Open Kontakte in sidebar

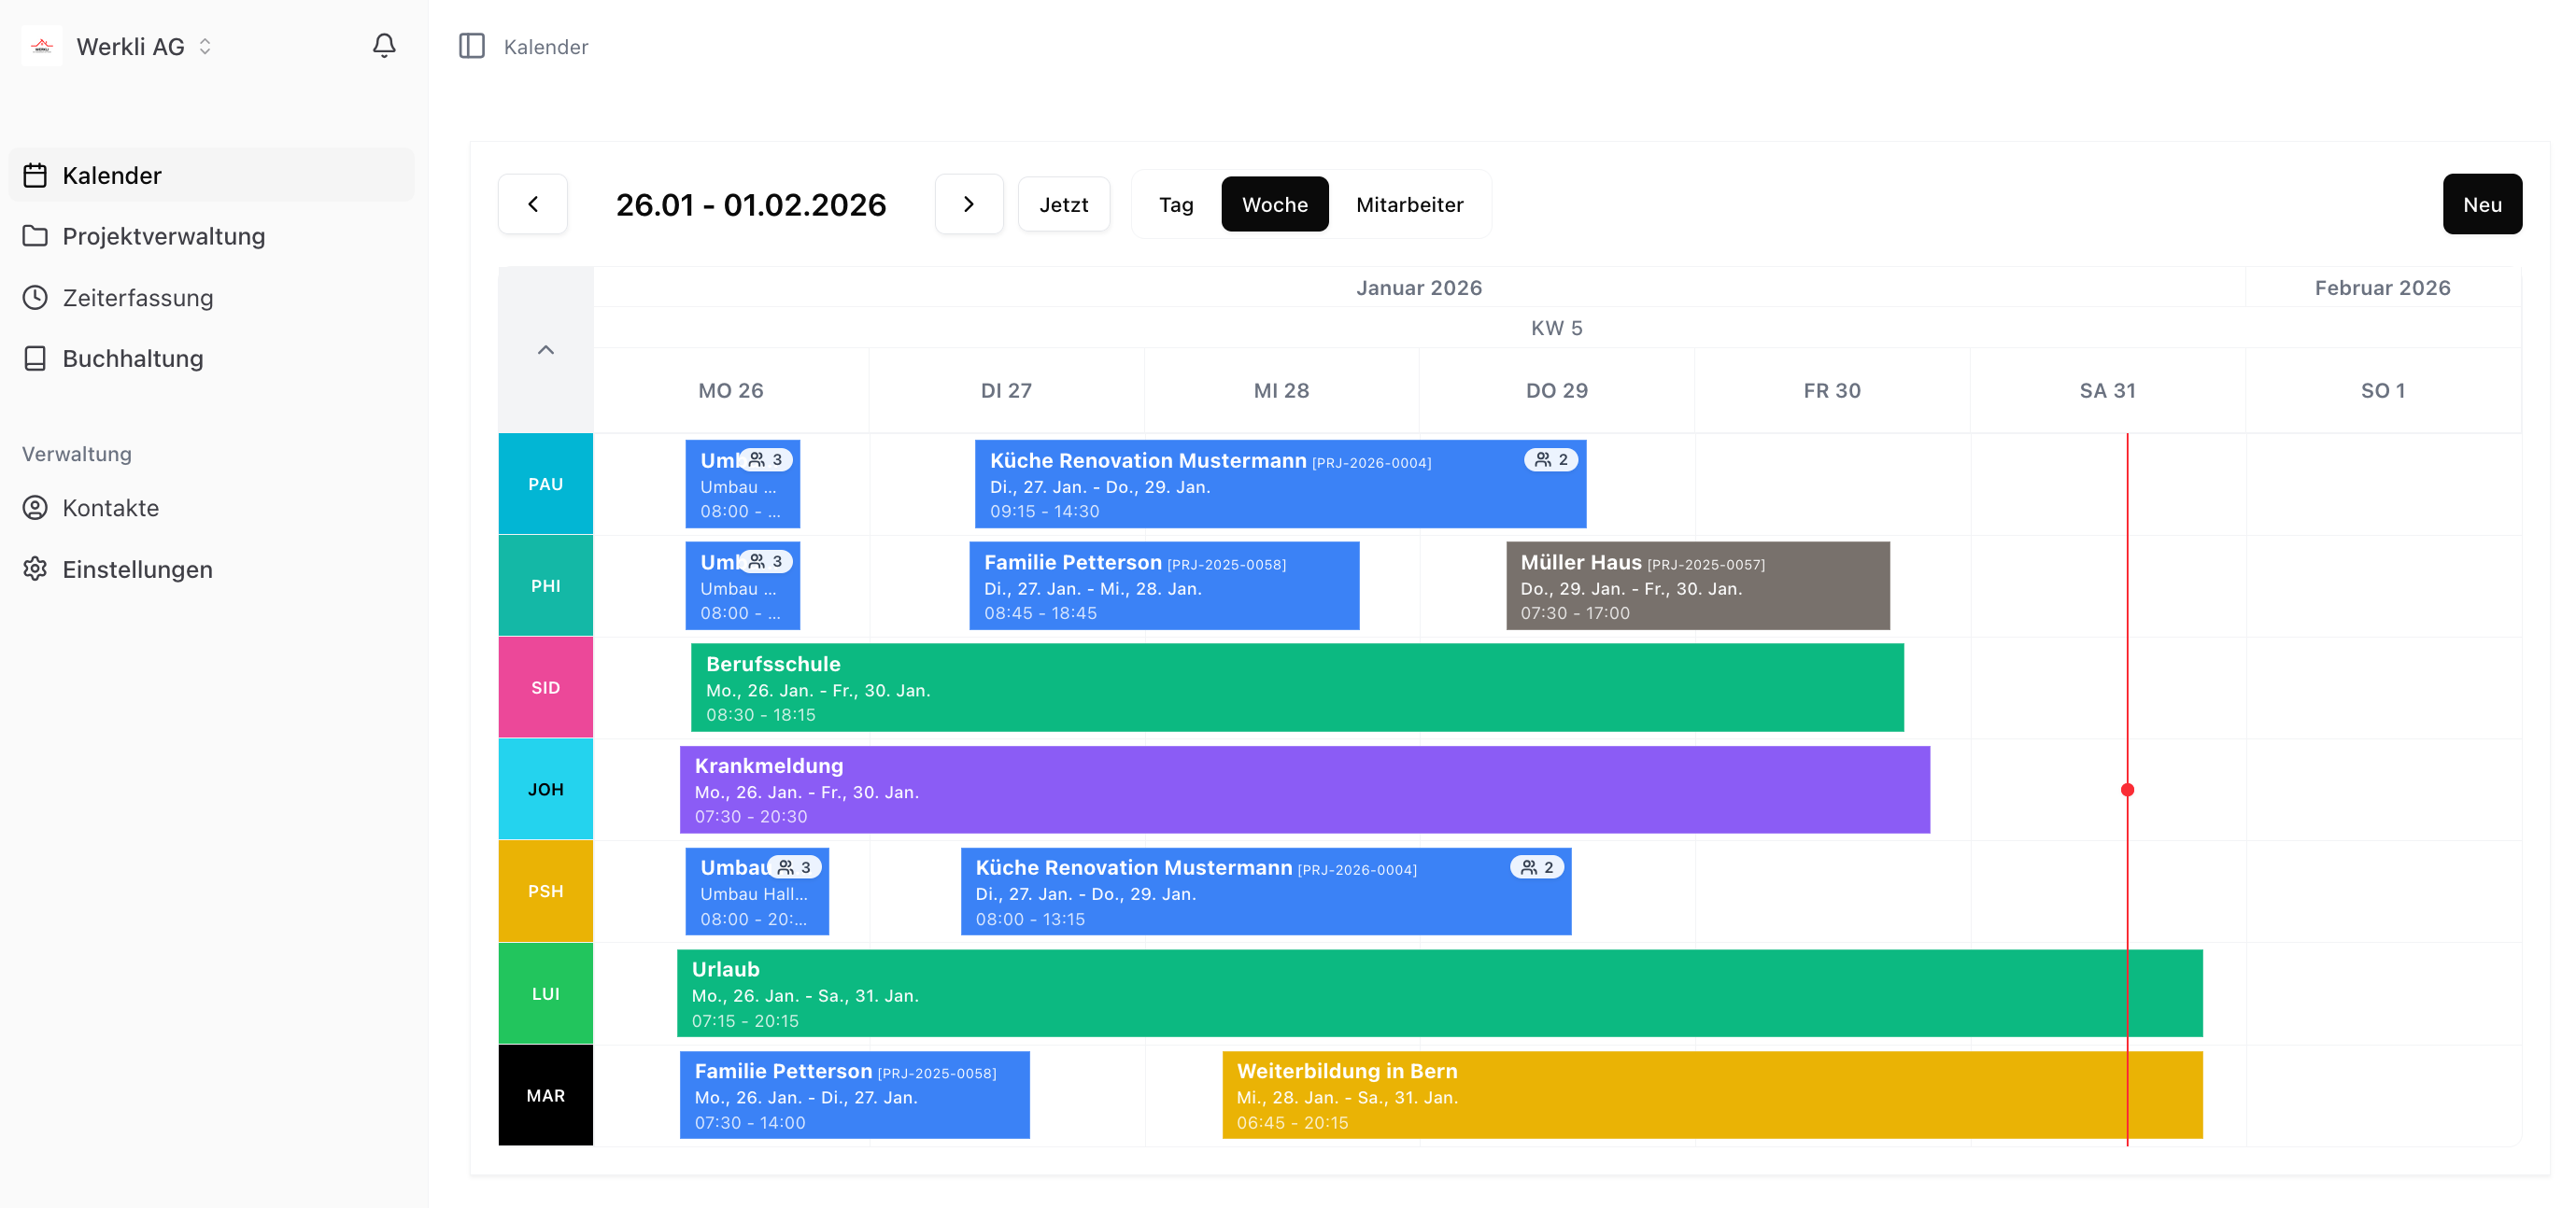(x=211, y=508)
